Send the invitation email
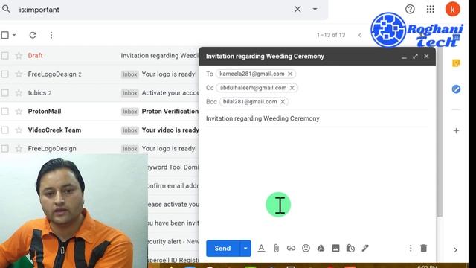The width and height of the screenshot is (476, 268). tap(223, 248)
